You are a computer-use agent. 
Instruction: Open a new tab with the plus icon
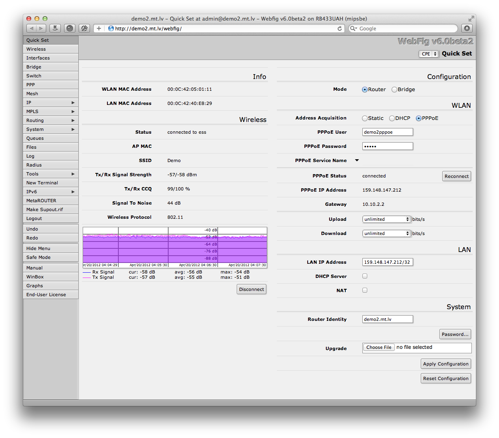(x=99, y=28)
